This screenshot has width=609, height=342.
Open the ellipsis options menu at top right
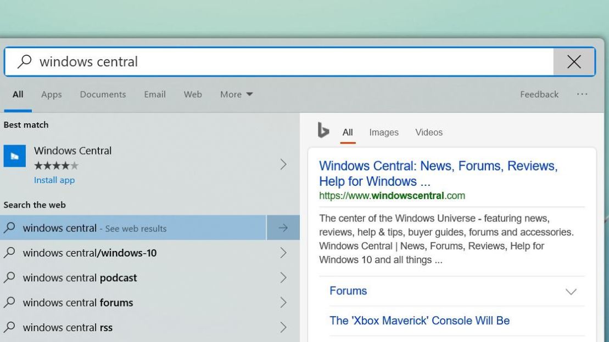point(582,94)
